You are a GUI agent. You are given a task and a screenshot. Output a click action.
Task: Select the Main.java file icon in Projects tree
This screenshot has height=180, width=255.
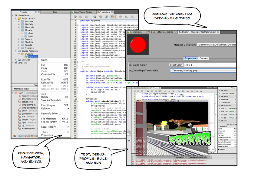tap(26, 57)
